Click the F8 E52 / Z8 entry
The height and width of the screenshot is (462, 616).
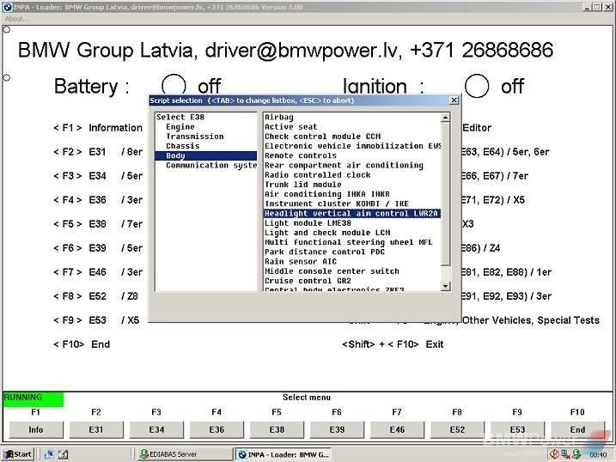(x=96, y=296)
